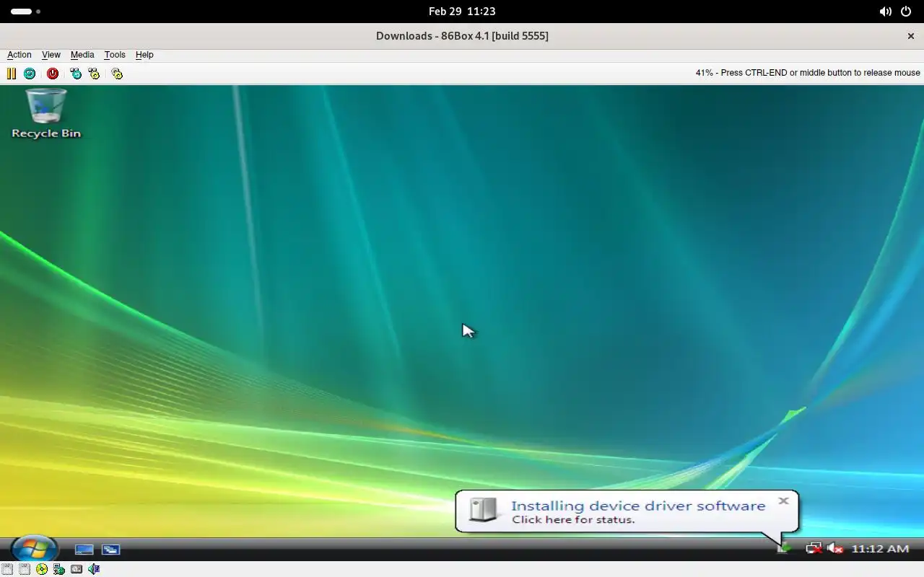
Task: Open machine settings gear icon
Action: pos(117,74)
